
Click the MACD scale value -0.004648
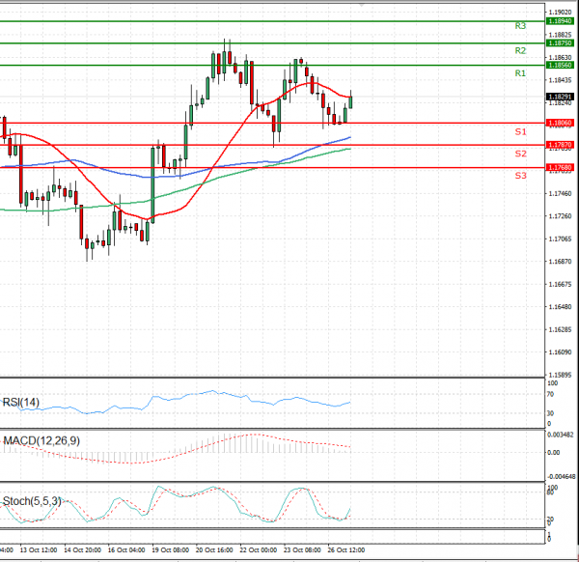561,477
